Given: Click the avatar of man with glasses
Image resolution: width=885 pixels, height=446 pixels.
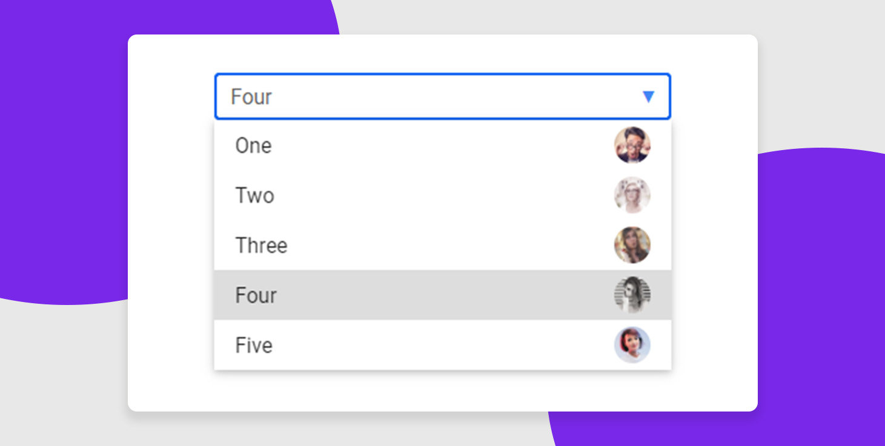Looking at the screenshot, I should pyautogui.click(x=632, y=145).
